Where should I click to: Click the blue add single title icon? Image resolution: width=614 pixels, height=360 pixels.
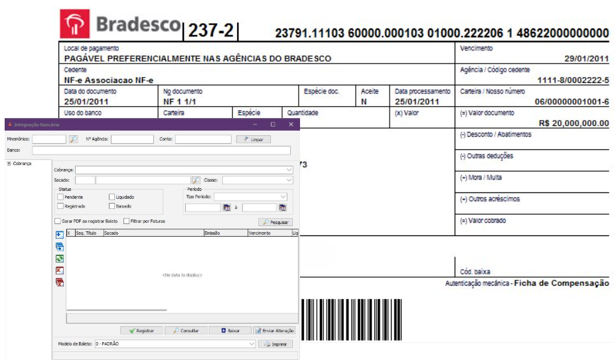click(x=60, y=235)
